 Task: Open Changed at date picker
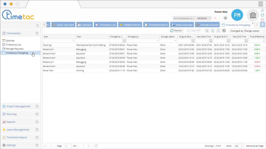124,41
